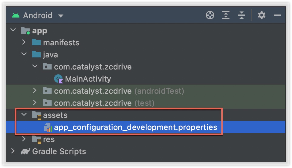Collapse the java folder

(24, 55)
